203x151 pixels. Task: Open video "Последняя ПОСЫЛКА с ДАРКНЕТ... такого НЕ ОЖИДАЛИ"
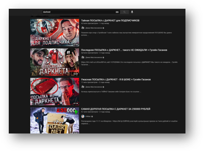tap(124, 50)
